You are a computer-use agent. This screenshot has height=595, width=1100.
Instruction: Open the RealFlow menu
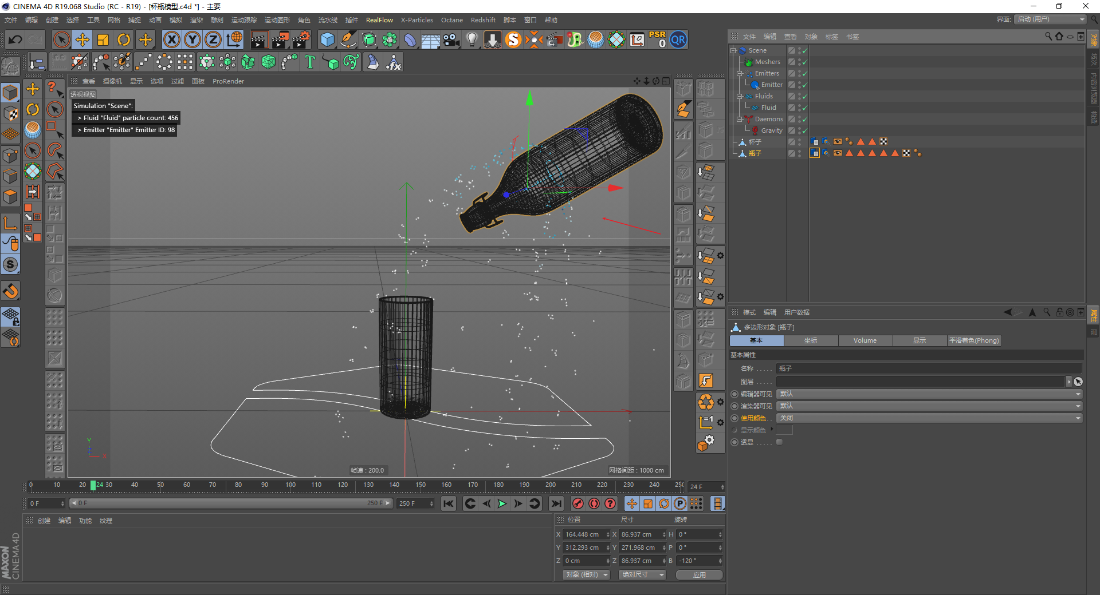click(x=379, y=20)
